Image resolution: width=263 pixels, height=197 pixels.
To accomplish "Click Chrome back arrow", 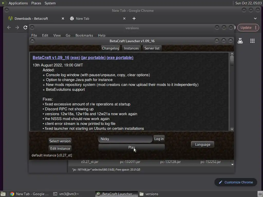I will tap(9, 27).
